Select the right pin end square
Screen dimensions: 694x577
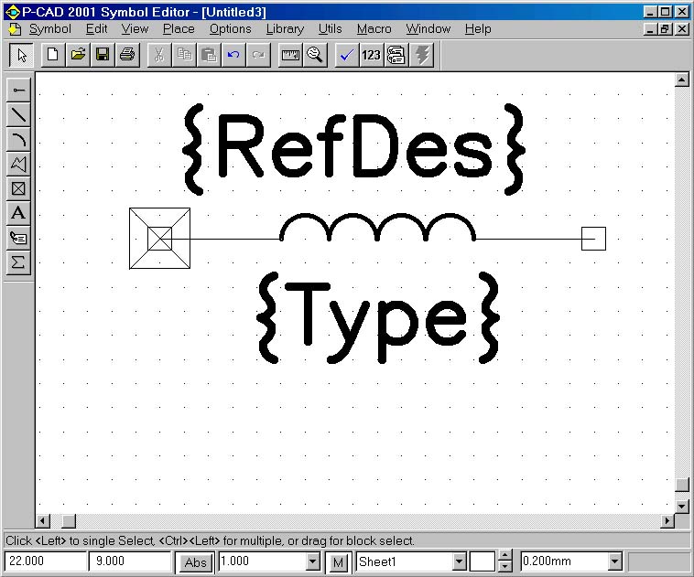point(593,239)
